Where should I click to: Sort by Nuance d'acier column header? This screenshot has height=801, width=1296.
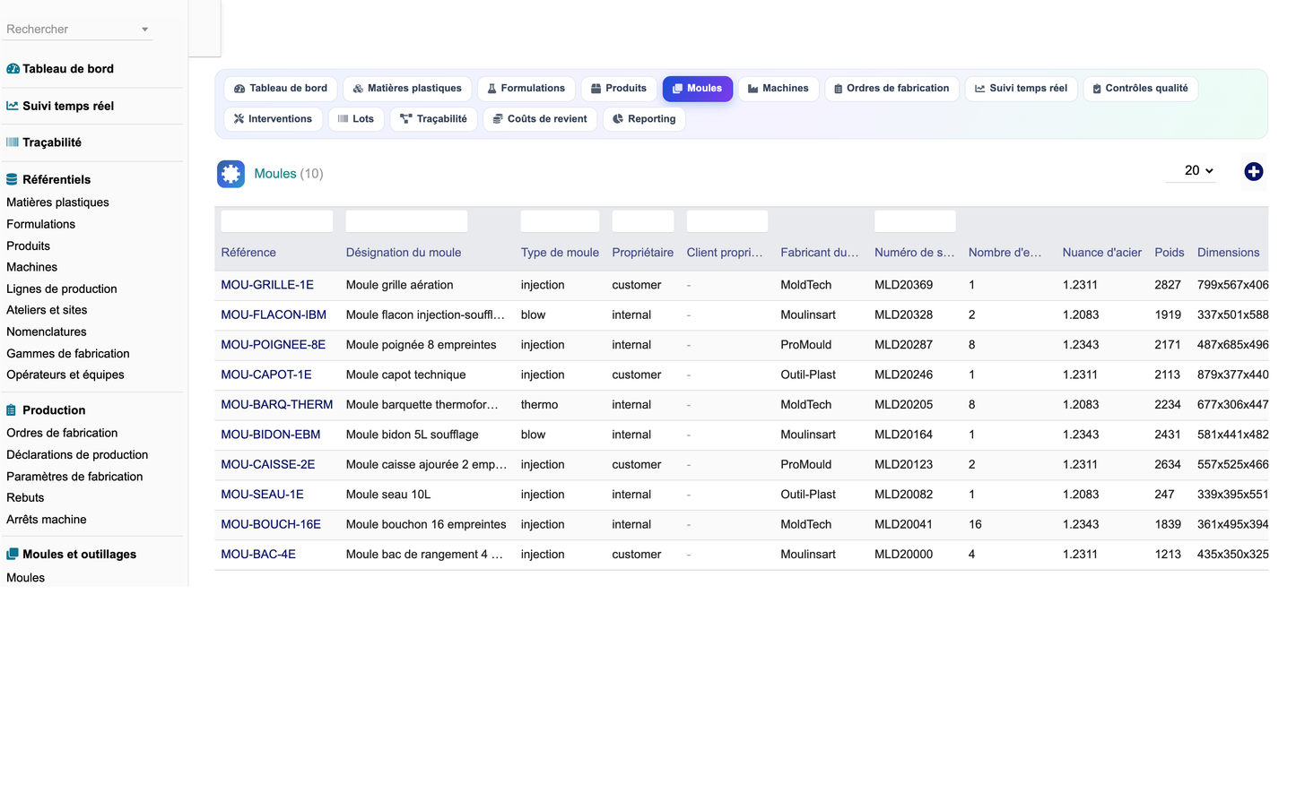pyautogui.click(x=1102, y=253)
